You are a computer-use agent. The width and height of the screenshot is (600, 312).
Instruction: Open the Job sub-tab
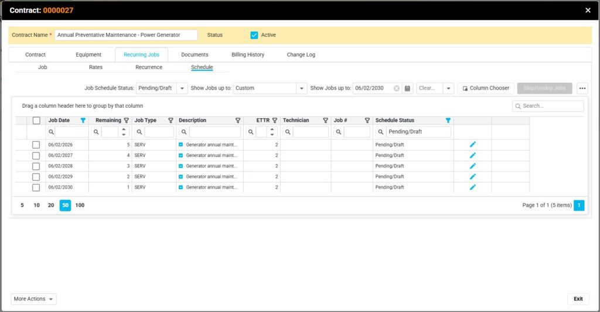pyautogui.click(x=42, y=67)
